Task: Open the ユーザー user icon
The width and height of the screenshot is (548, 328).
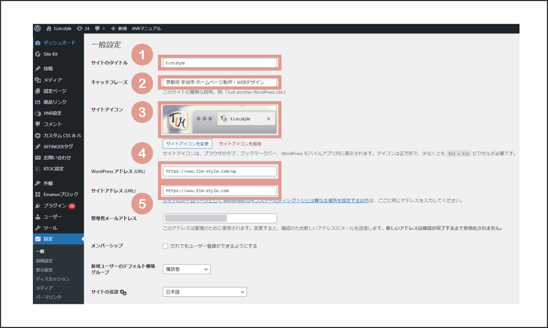Action: pyautogui.click(x=38, y=217)
